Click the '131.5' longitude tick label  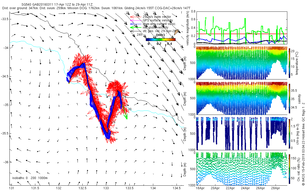[35, 188]
